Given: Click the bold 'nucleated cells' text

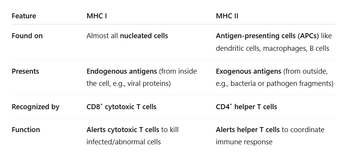Looking at the screenshot, I should pos(144,36).
